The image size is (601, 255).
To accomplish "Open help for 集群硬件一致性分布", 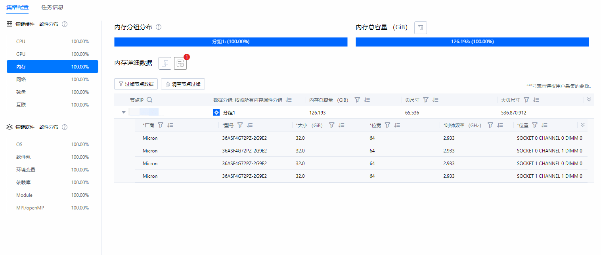I will (x=65, y=24).
